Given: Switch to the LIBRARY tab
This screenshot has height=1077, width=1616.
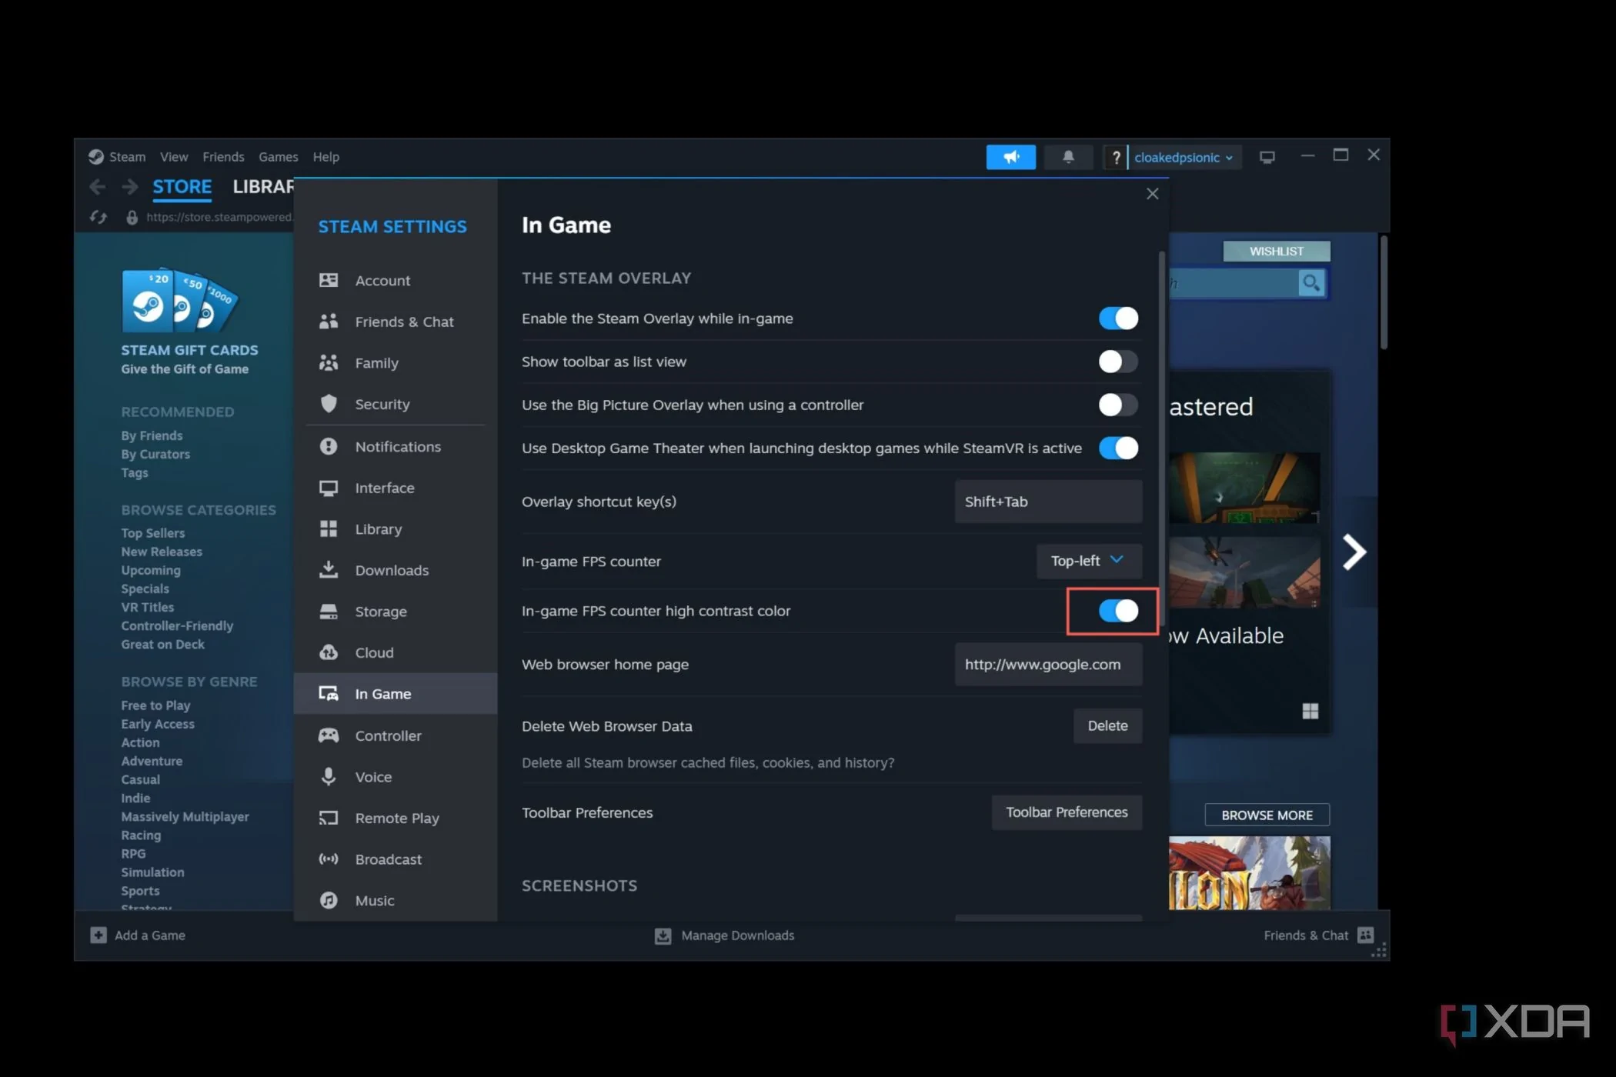Looking at the screenshot, I should (263, 187).
